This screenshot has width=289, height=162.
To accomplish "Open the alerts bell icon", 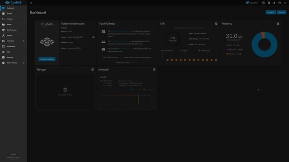I will click(274, 3).
